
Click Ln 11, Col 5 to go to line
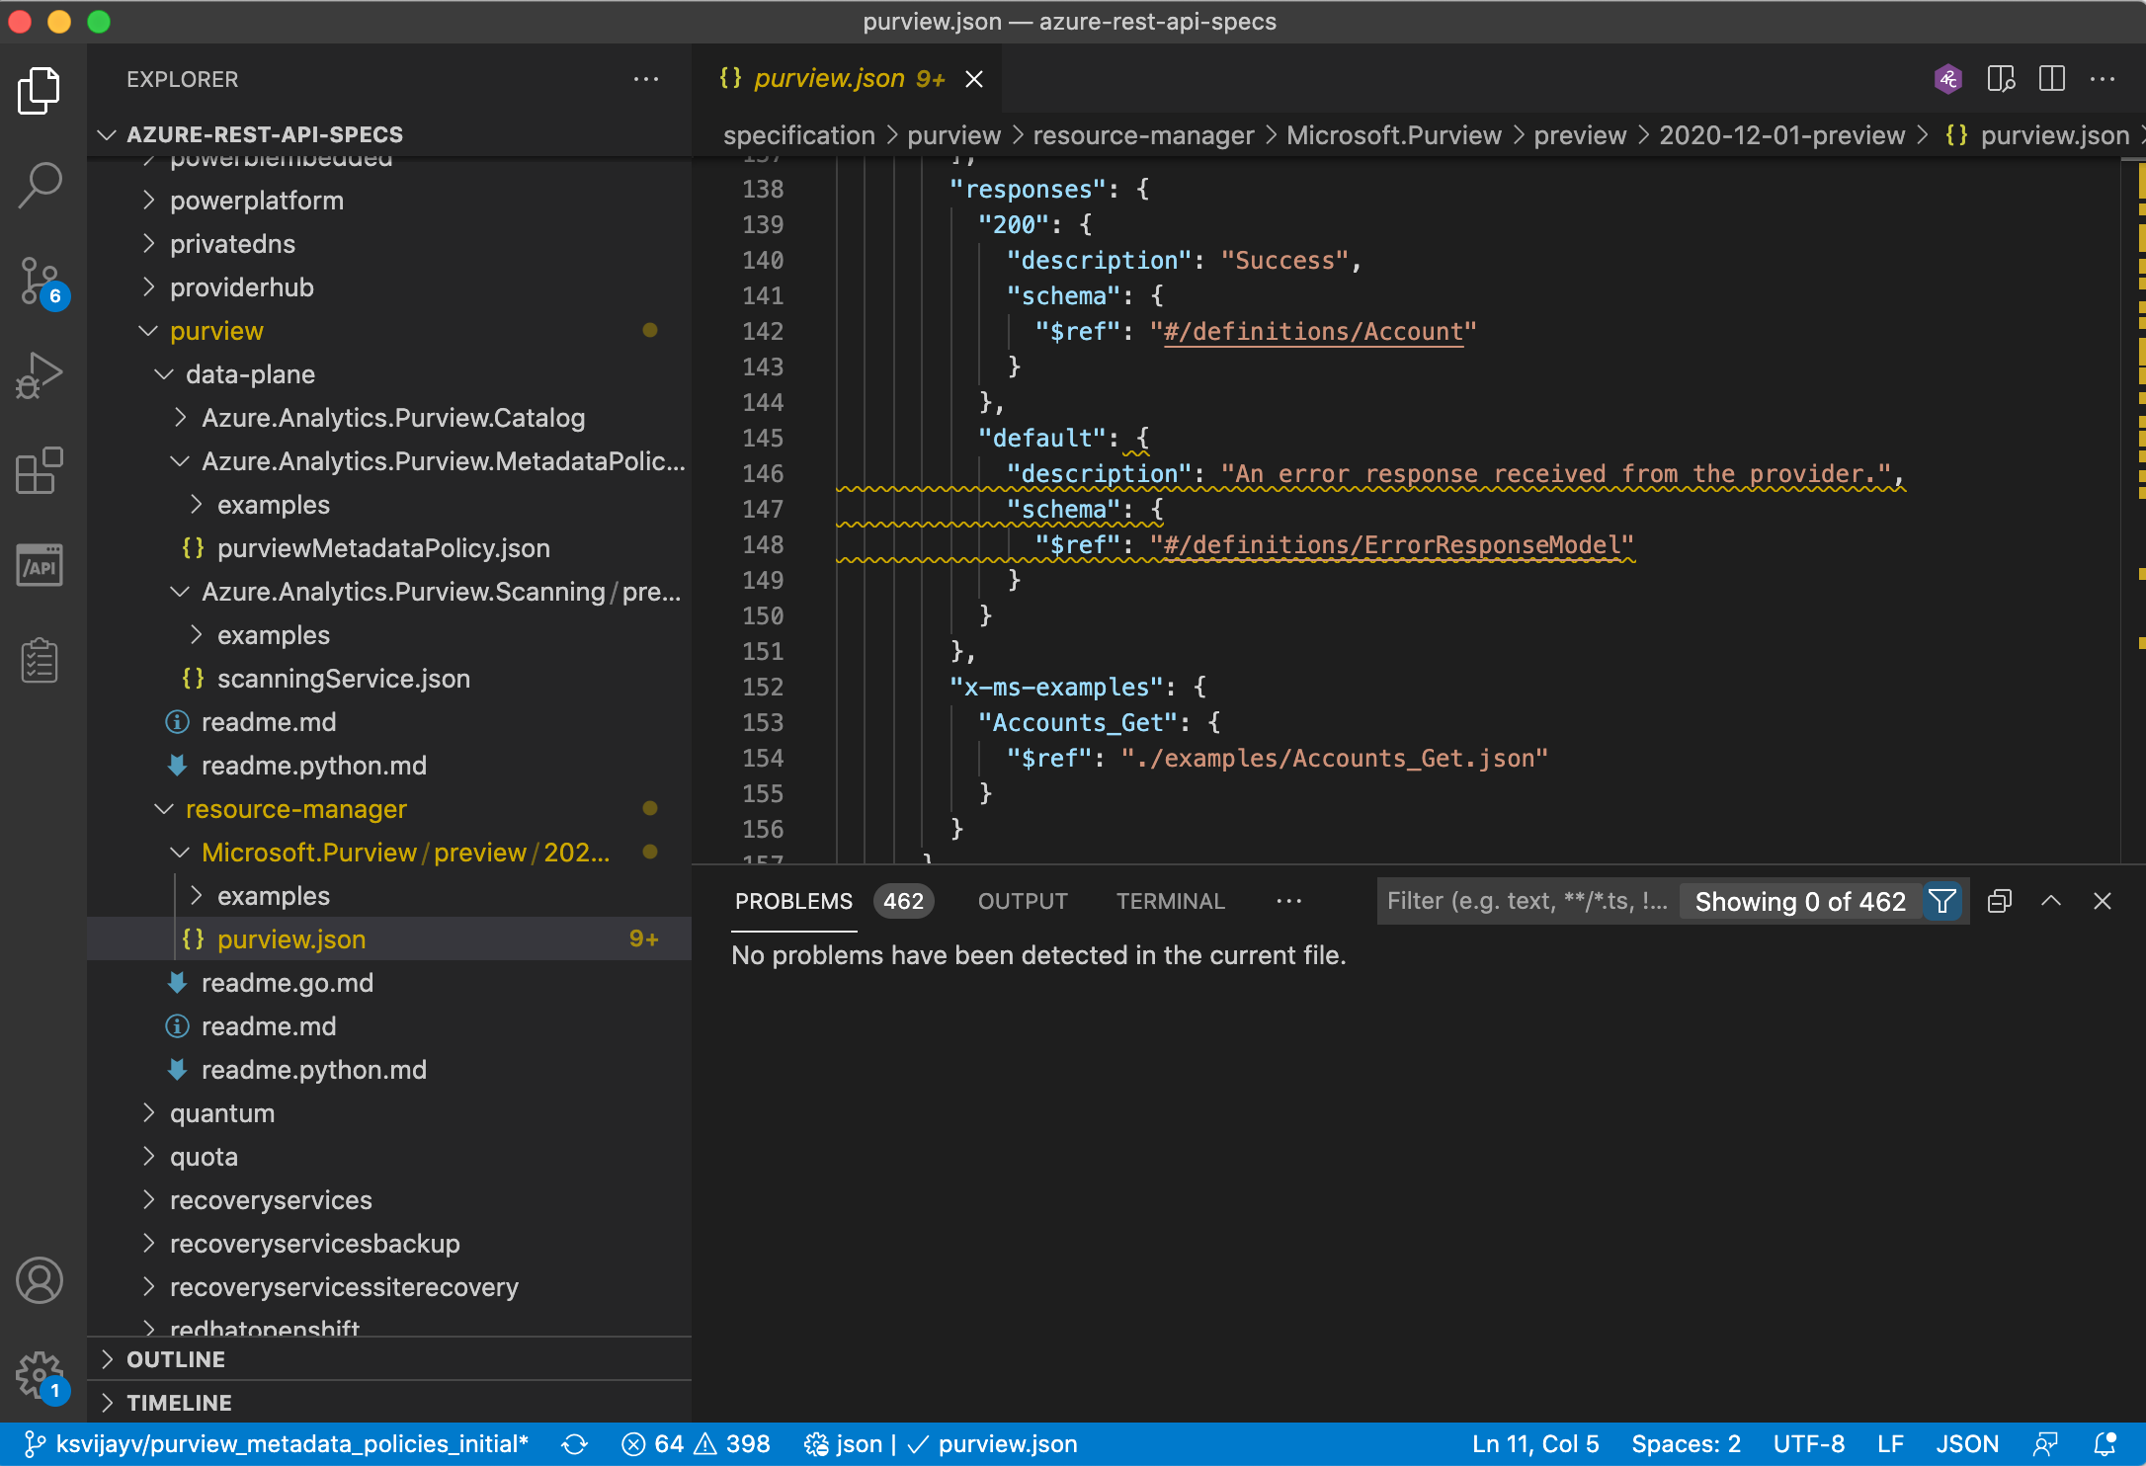1535,1444
